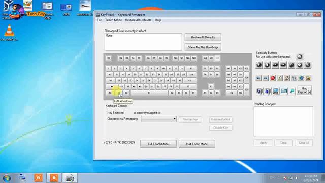Click inside the Pending Changes box
This screenshot has width=325, height=183.
[283, 121]
